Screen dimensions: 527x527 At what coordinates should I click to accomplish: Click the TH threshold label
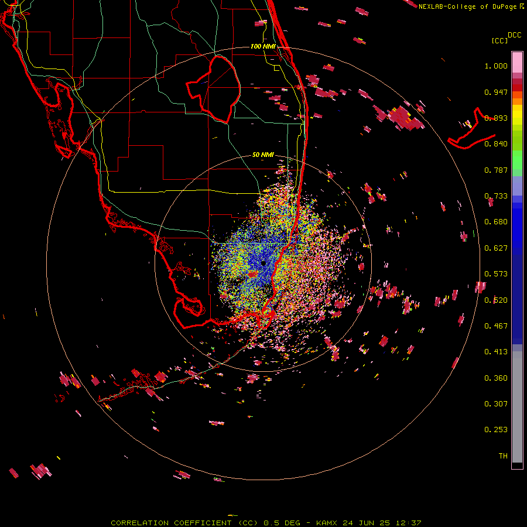coord(503,456)
